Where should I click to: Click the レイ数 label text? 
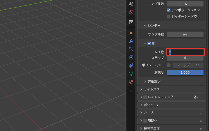[159, 52]
